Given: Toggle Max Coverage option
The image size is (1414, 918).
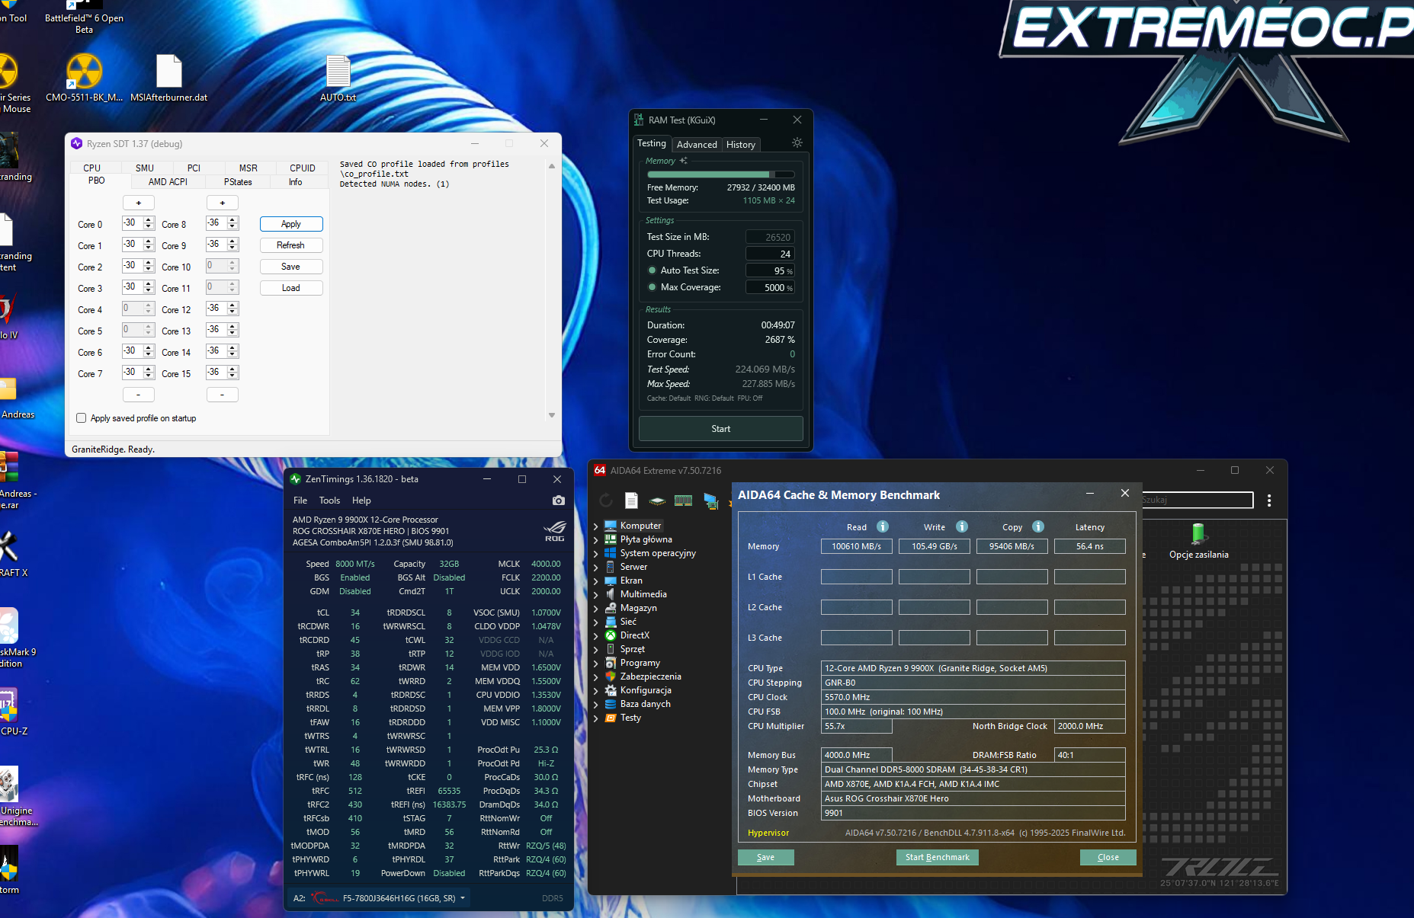Looking at the screenshot, I should [x=652, y=287].
